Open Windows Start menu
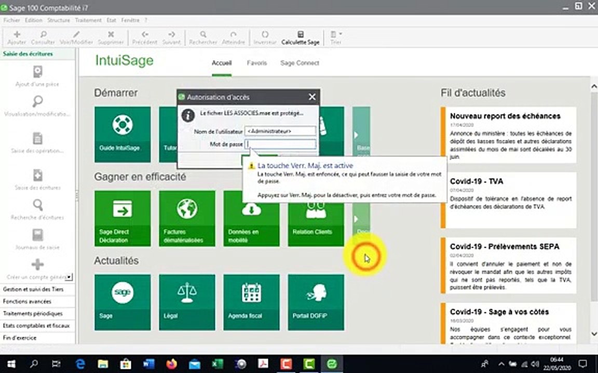 tap(11, 364)
